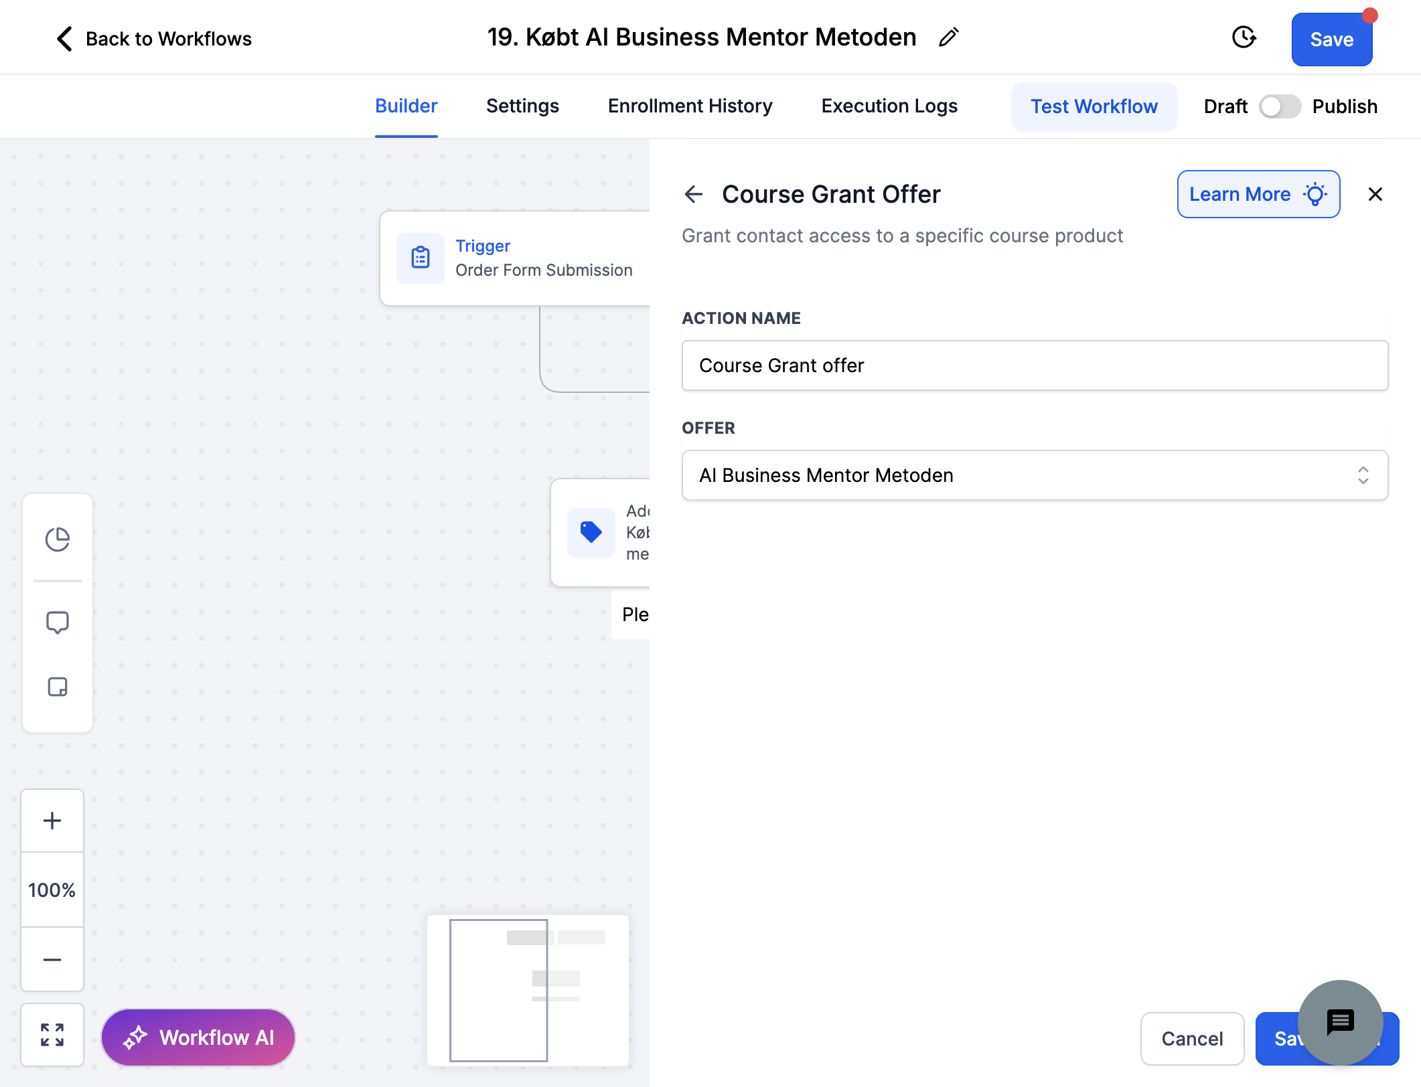Click the Back to Workflows chevron
The height and width of the screenshot is (1087, 1421).
[x=64, y=39]
